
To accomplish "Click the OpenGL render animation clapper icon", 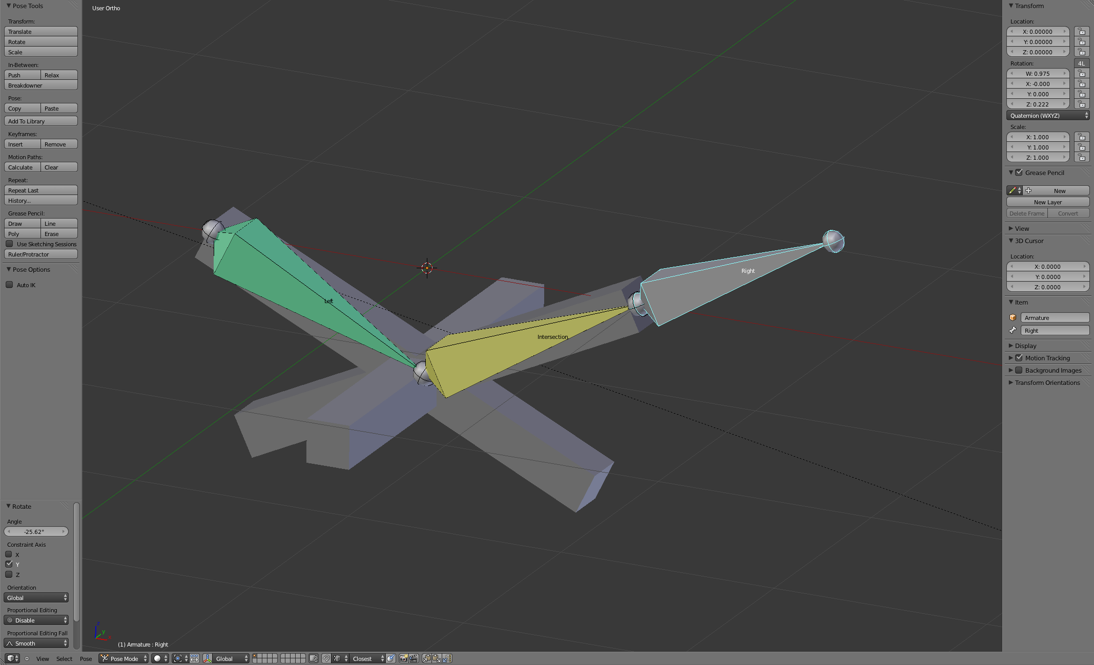I will pyautogui.click(x=414, y=658).
